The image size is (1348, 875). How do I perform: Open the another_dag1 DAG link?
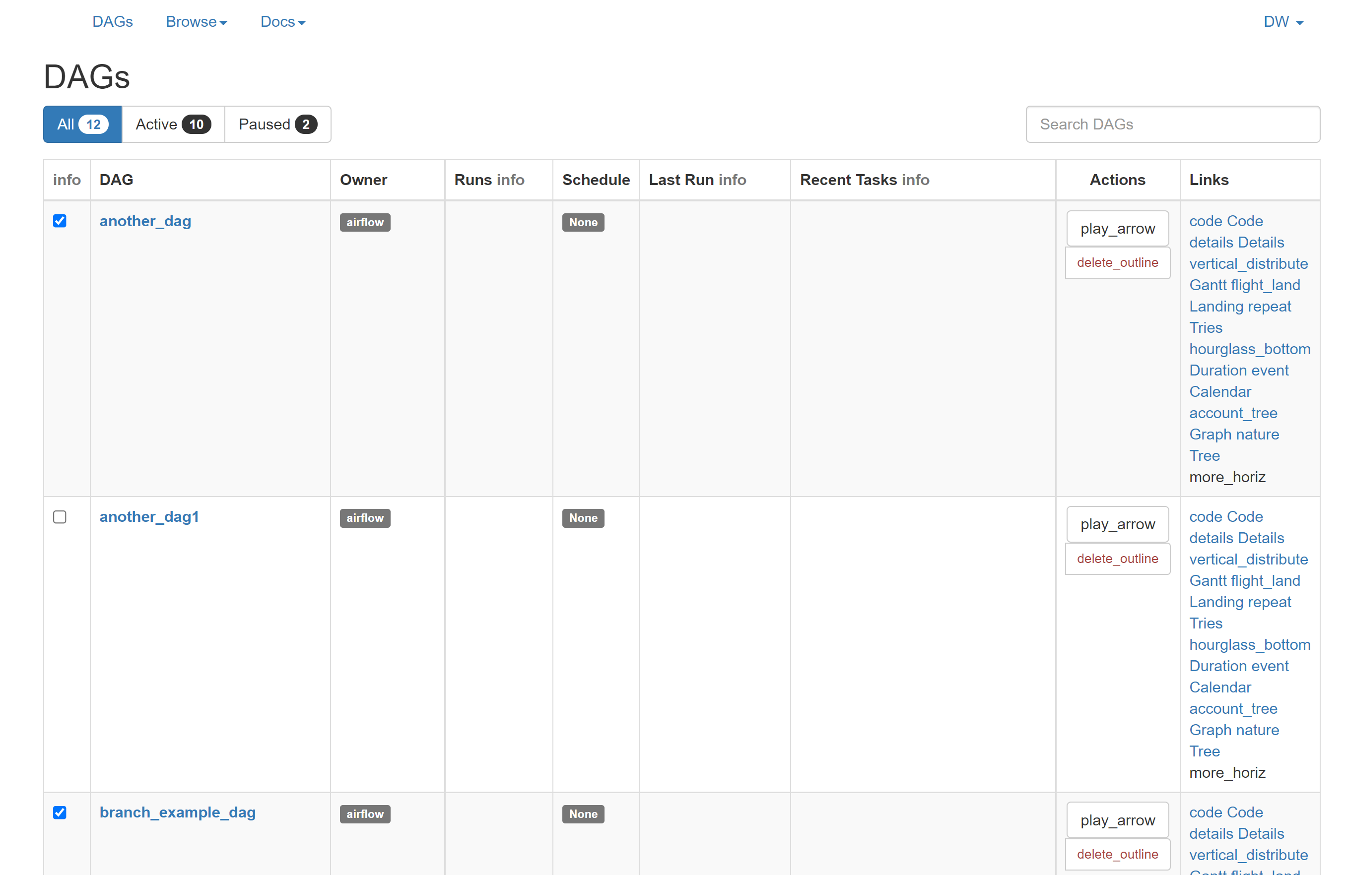(x=149, y=517)
